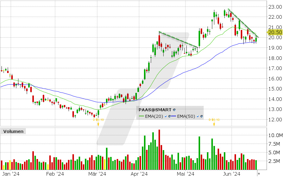The width and height of the screenshot is (285, 178).
Task: Click the Mai '24 axis label
Action: tap(185, 174)
